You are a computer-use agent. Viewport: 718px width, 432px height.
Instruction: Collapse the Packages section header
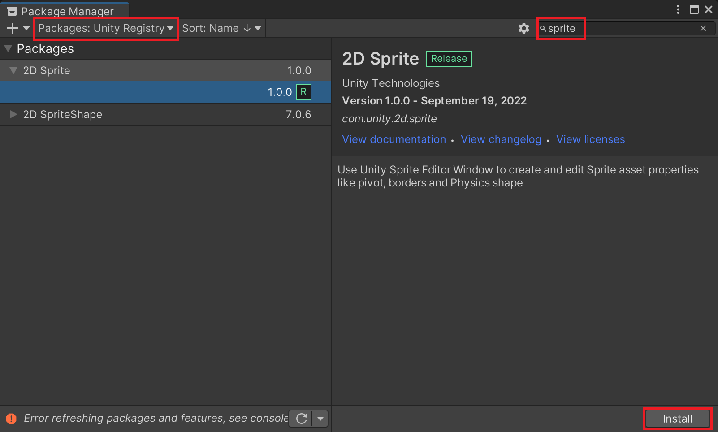click(8, 48)
